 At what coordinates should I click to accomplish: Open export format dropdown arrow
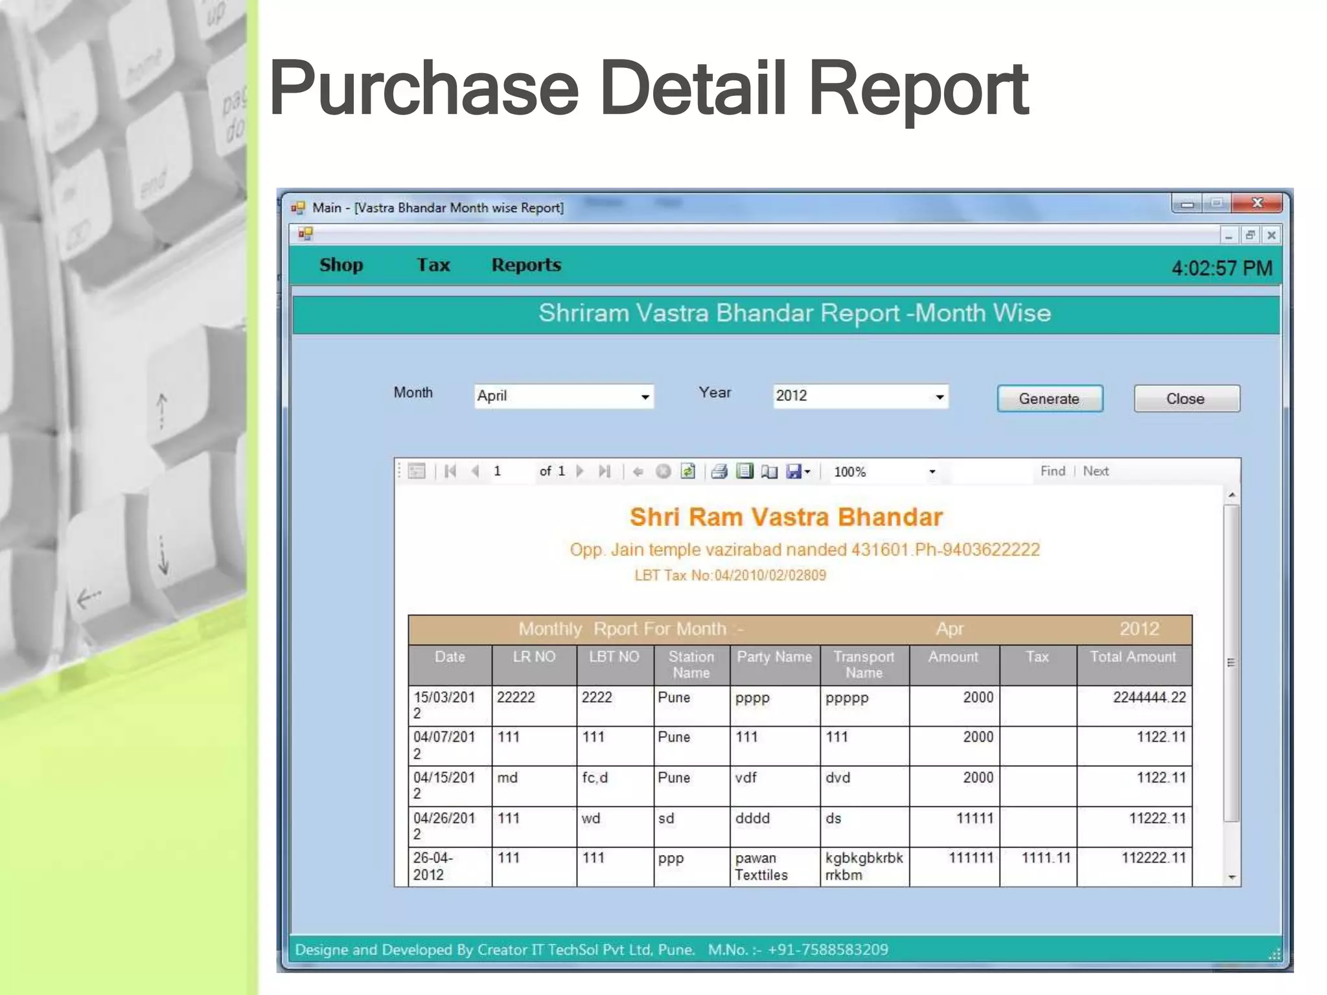(x=807, y=472)
